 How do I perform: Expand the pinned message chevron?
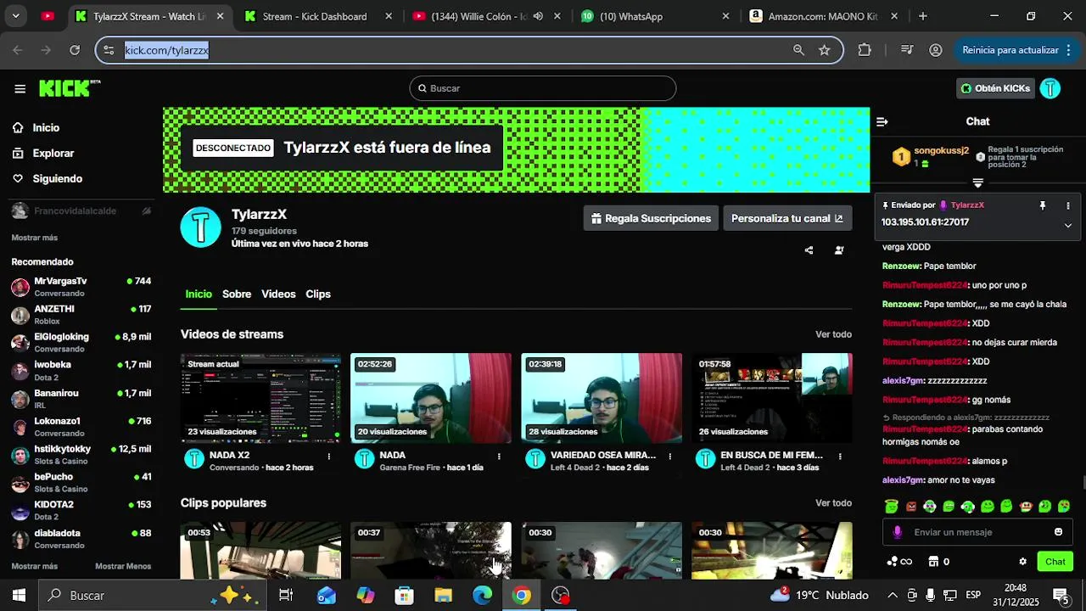point(1068,226)
